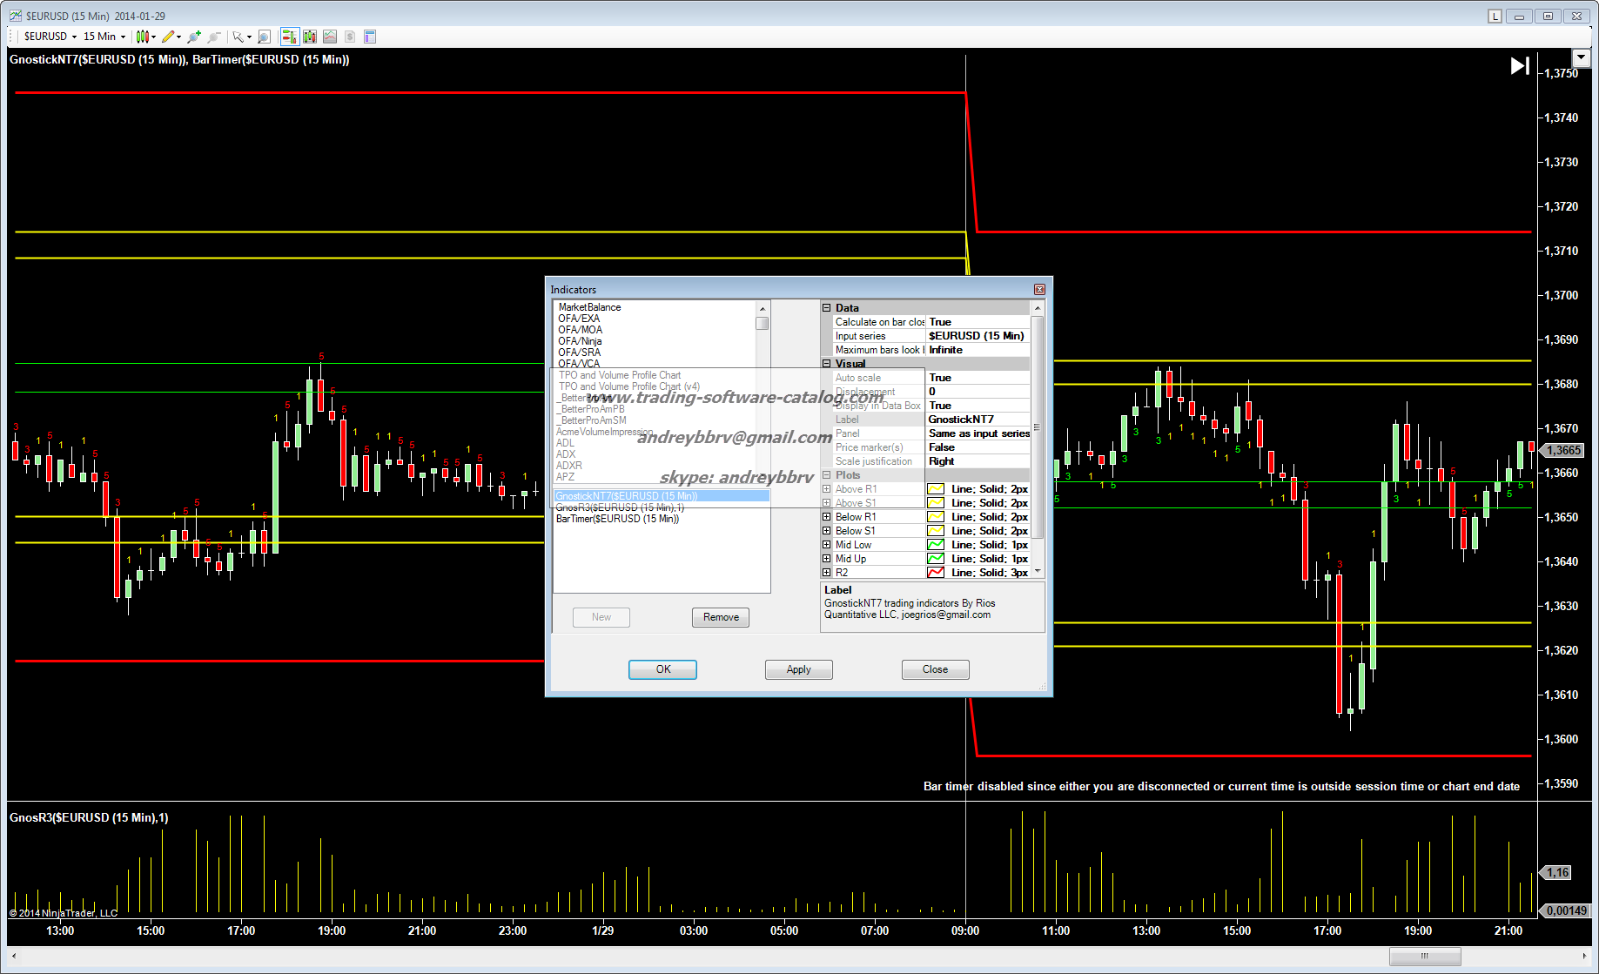Expand the Below R1 plot settings
Screen dimensions: 1599x974
tap(827, 517)
